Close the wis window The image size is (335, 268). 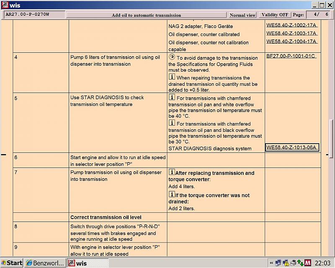(x=330, y=5)
